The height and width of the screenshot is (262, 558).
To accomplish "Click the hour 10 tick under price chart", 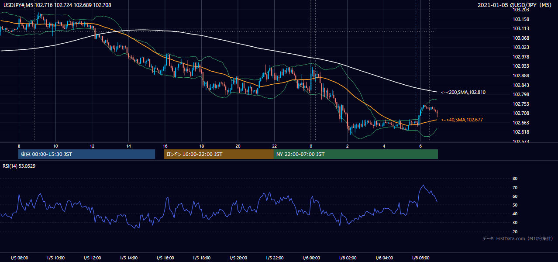I will coord(55,146).
